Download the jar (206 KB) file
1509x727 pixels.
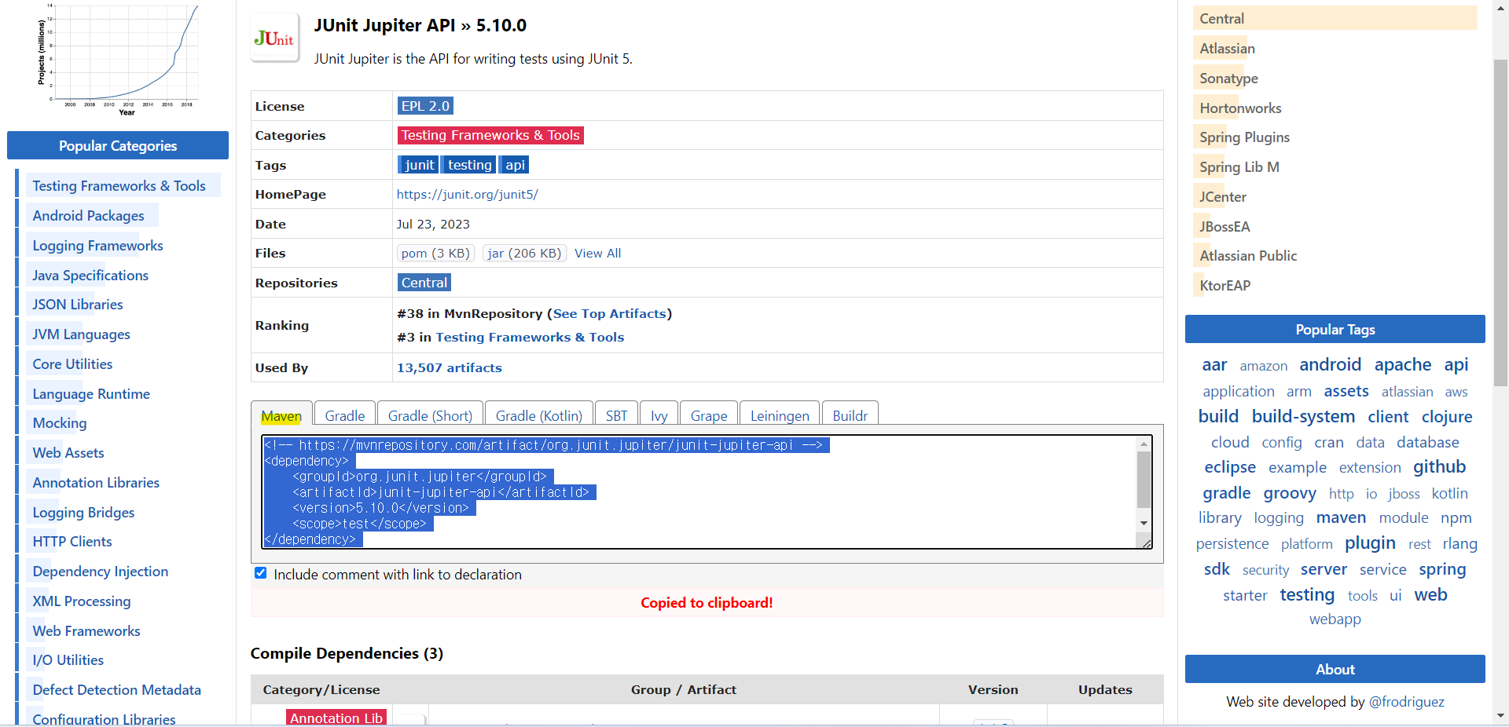click(524, 253)
